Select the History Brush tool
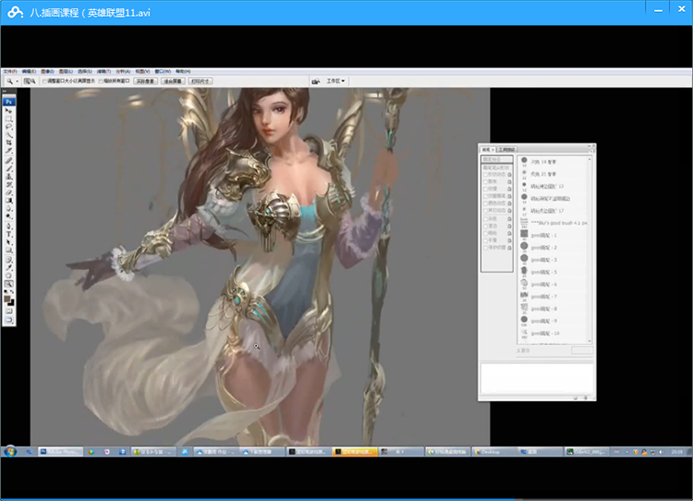This screenshot has height=501, width=693. [9, 184]
